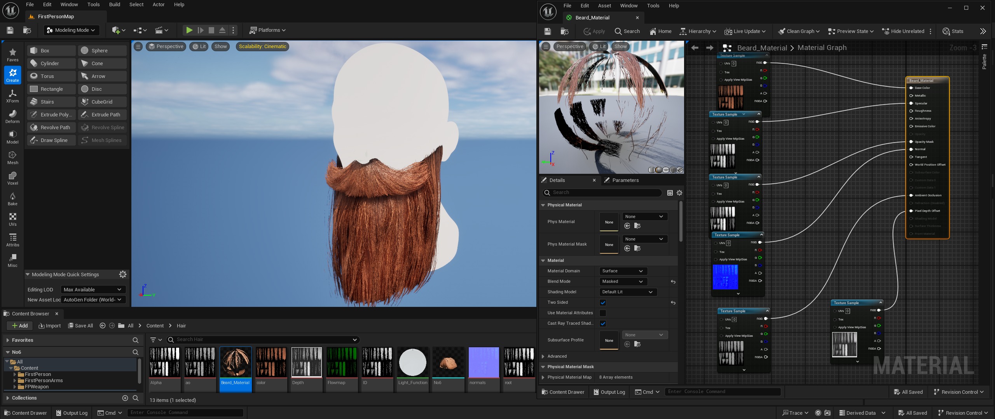Select the Box shape tool
Screen dimensions: 995x419
[51, 50]
